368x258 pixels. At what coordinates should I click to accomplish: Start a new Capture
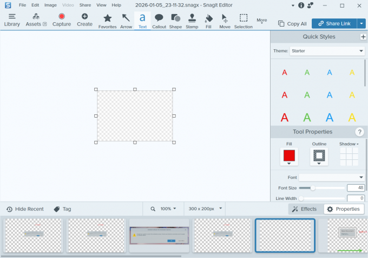[x=62, y=20]
